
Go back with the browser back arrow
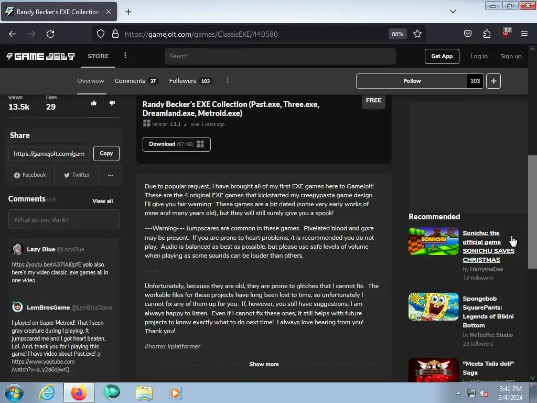click(13, 34)
